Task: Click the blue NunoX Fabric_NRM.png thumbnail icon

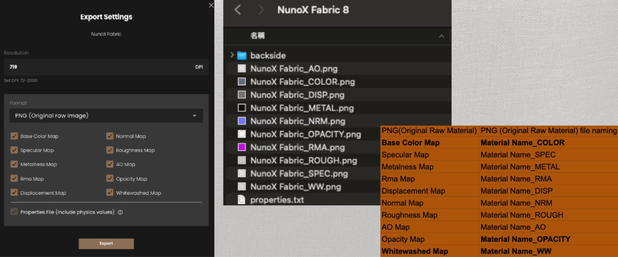Action: (242, 121)
